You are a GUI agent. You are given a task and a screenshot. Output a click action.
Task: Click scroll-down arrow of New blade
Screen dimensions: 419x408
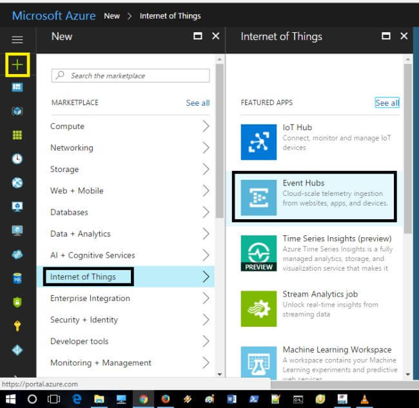click(220, 374)
